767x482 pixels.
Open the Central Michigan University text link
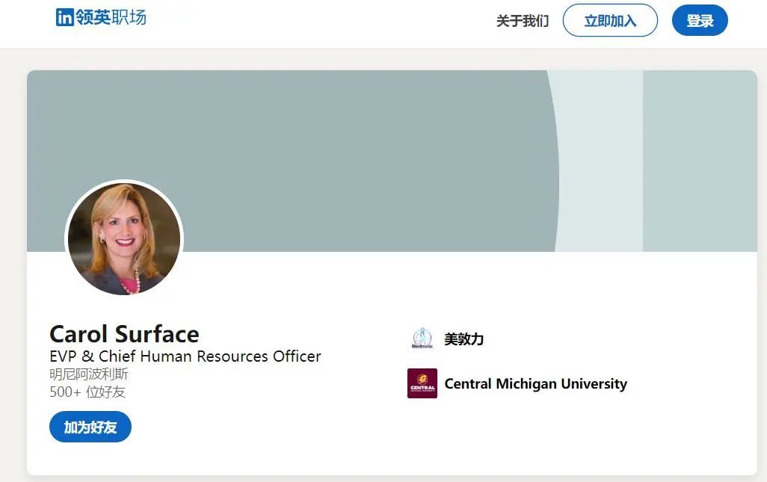535,384
